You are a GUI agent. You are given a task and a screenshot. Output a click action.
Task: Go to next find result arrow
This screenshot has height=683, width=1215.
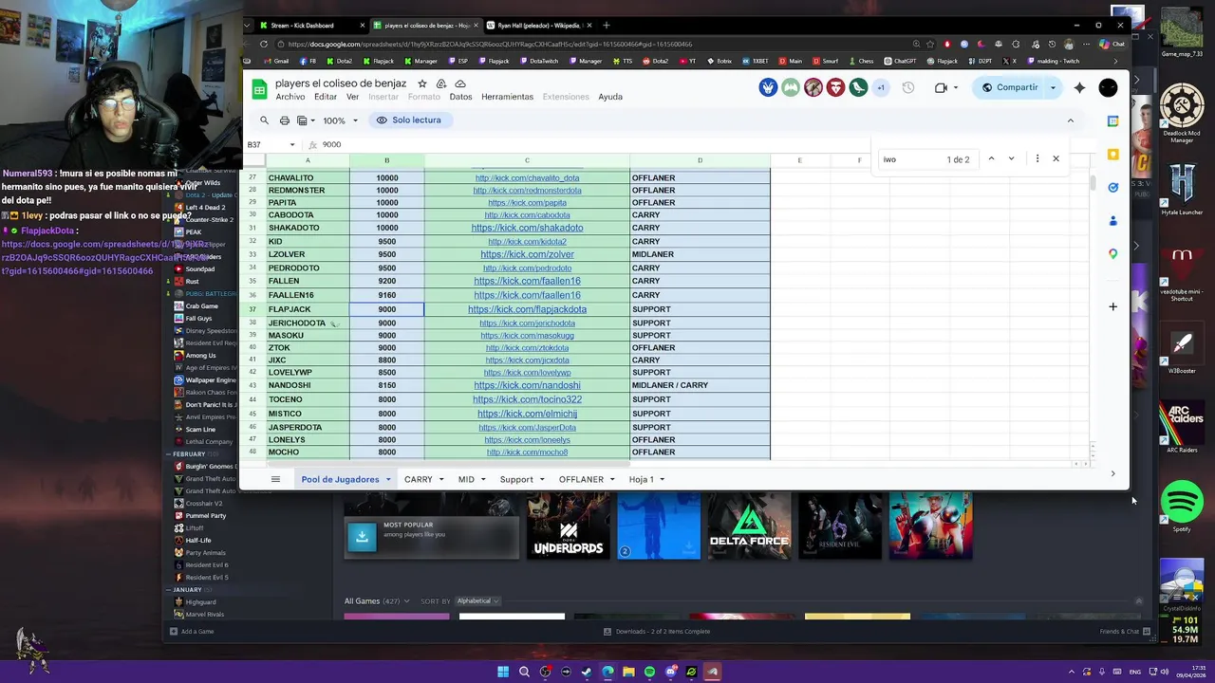pos(1011,158)
